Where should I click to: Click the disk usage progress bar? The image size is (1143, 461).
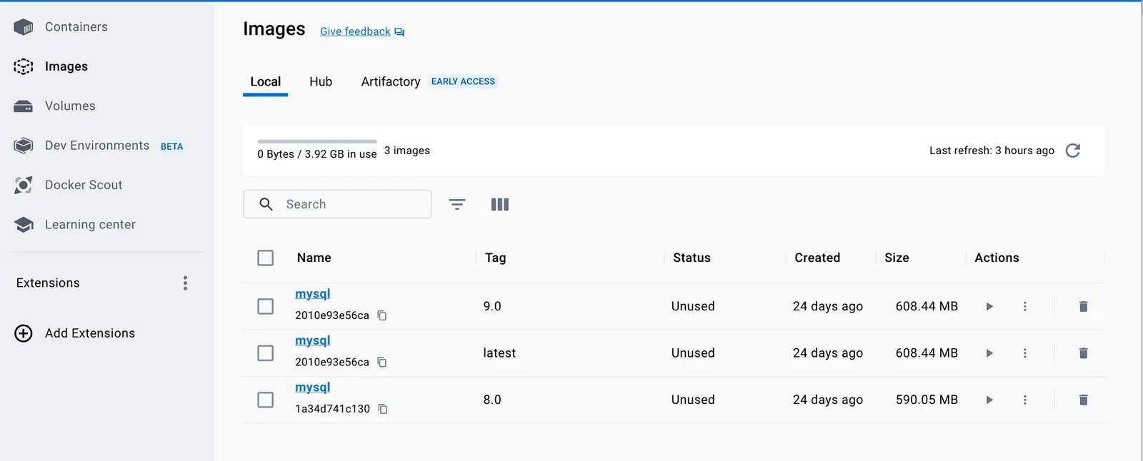(316, 141)
